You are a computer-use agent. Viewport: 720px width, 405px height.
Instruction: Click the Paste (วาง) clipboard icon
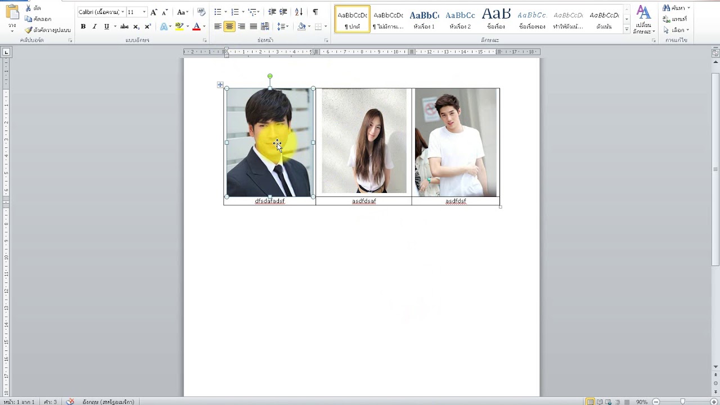pos(12,12)
